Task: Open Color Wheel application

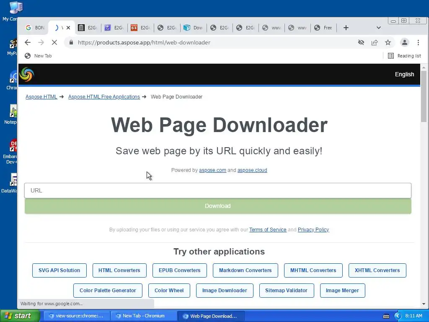Action: pyautogui.click(x=169, y=291)
